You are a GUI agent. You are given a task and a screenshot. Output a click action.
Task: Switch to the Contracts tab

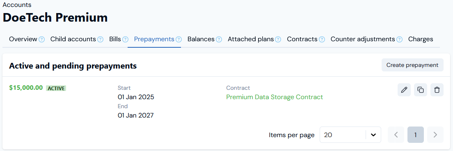tap(302, 39)
